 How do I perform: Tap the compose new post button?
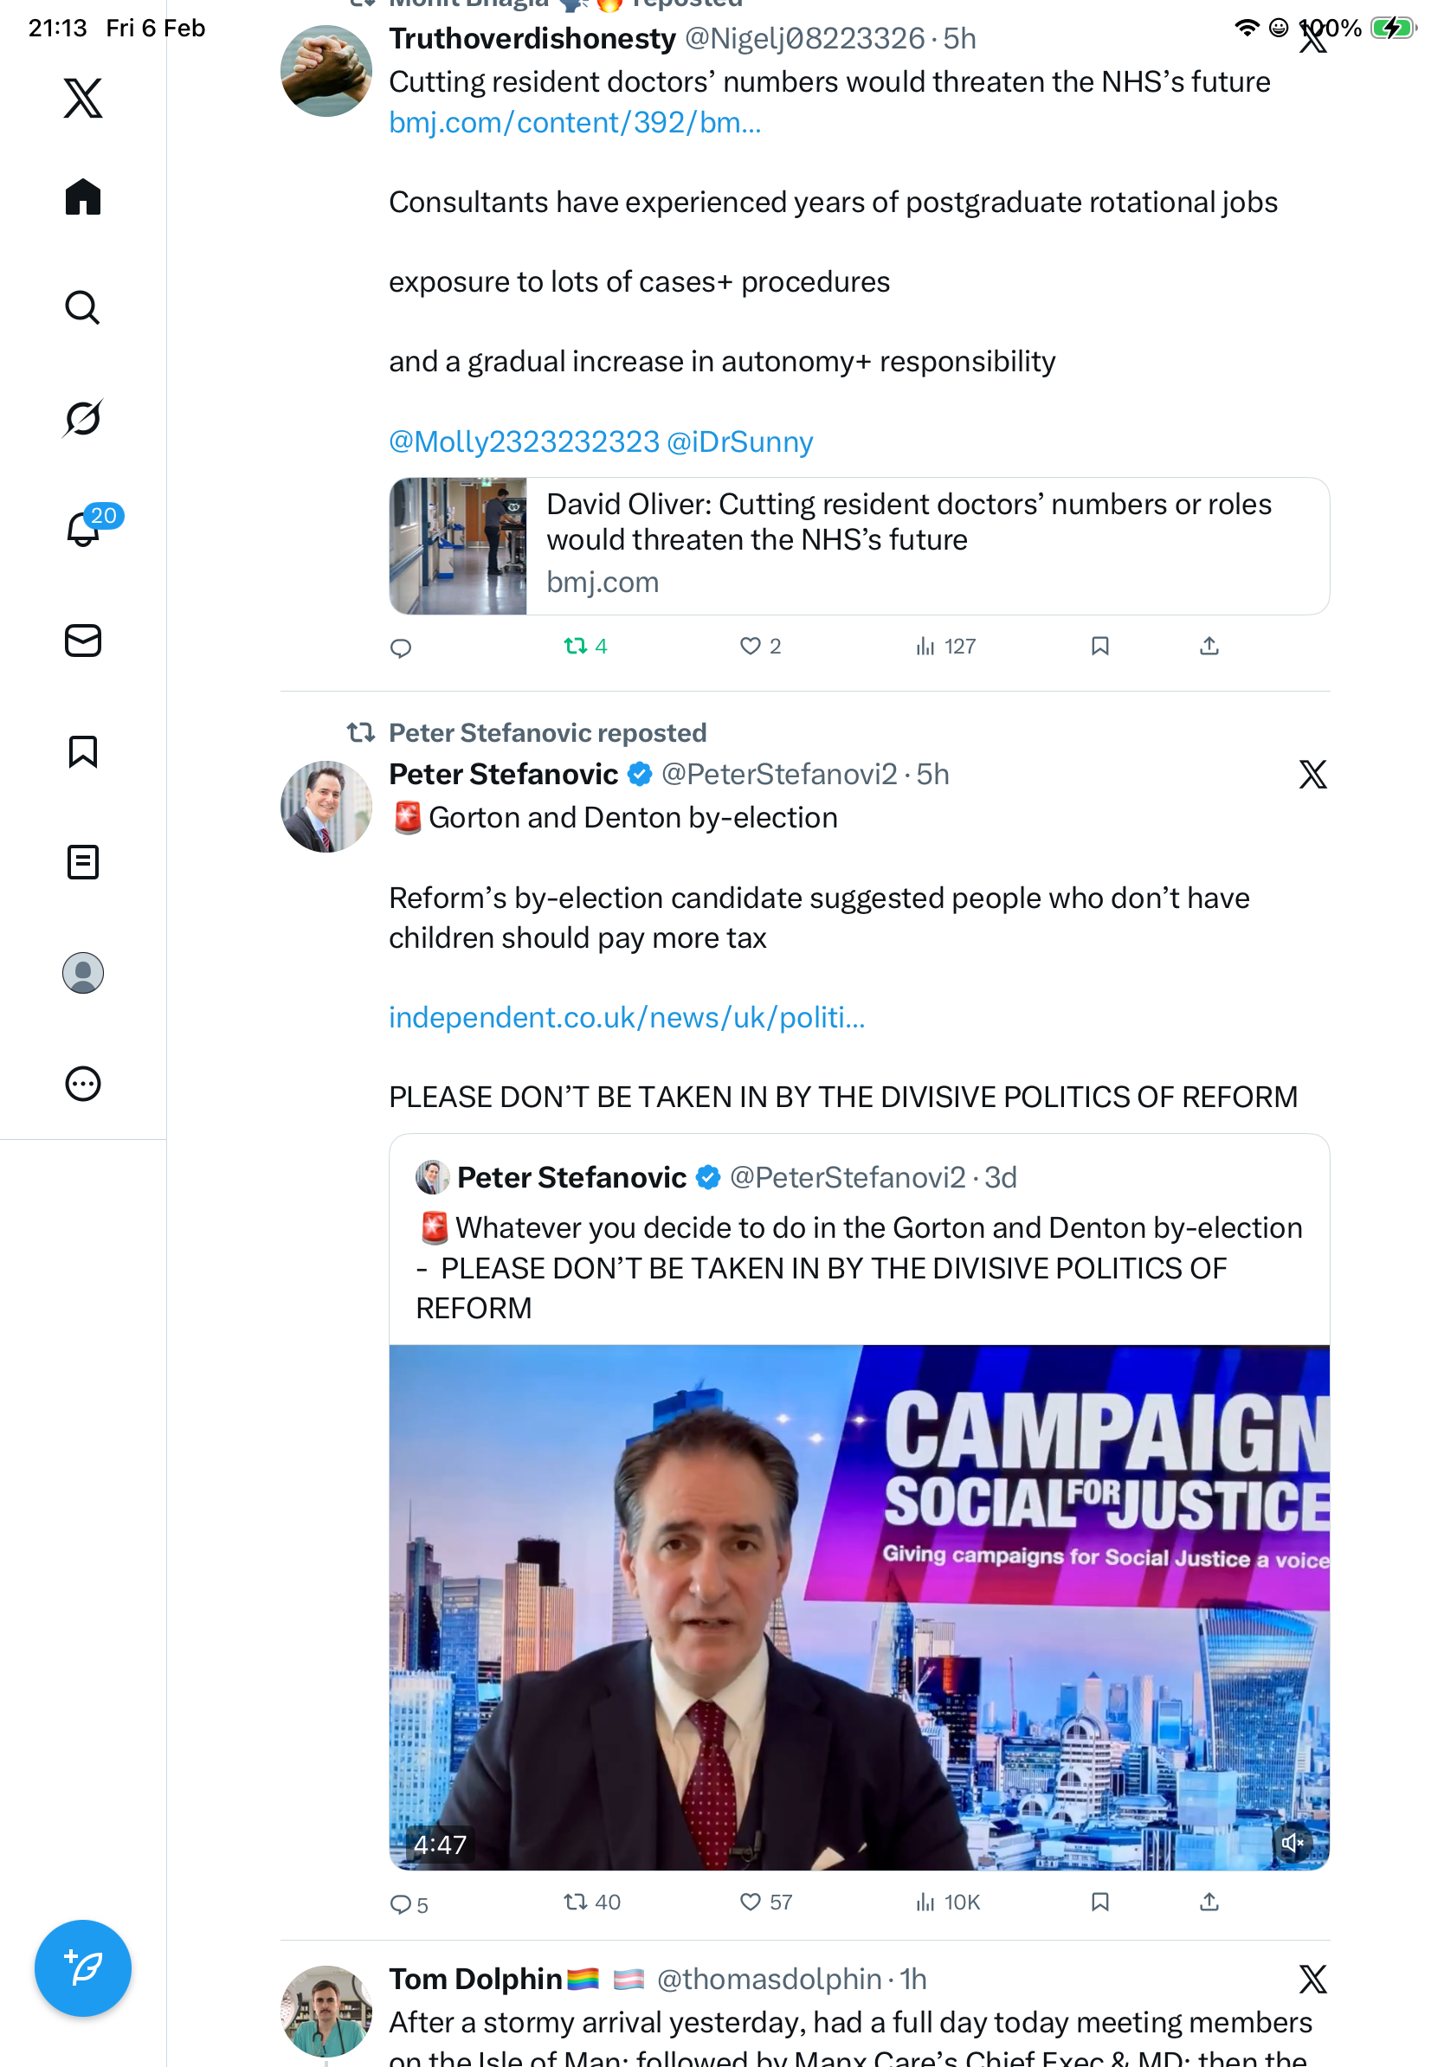coord(83,1968)
